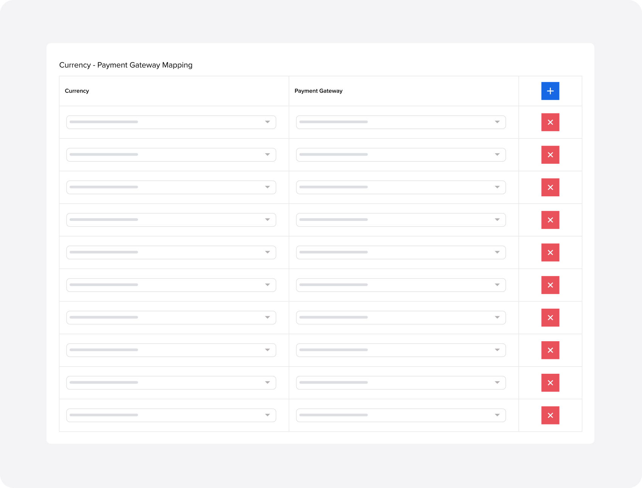Viewport: 642px width, 488px height.
Task: Open the Payment Gateway dropdown in fifth row
Action: point(401,252)
